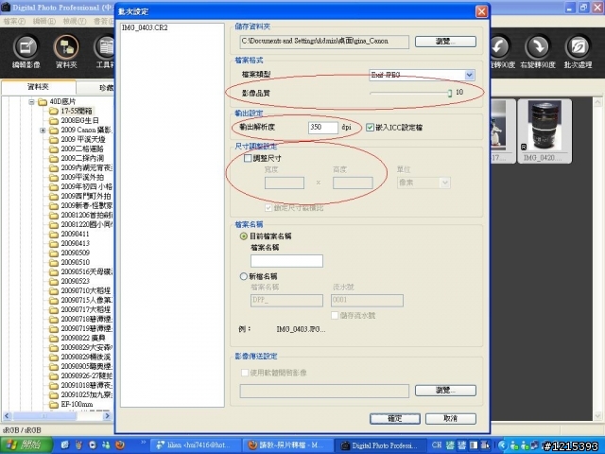Select the 20090510 folder
This screenshot has height=454, width=605.
(x=69, y=262)
